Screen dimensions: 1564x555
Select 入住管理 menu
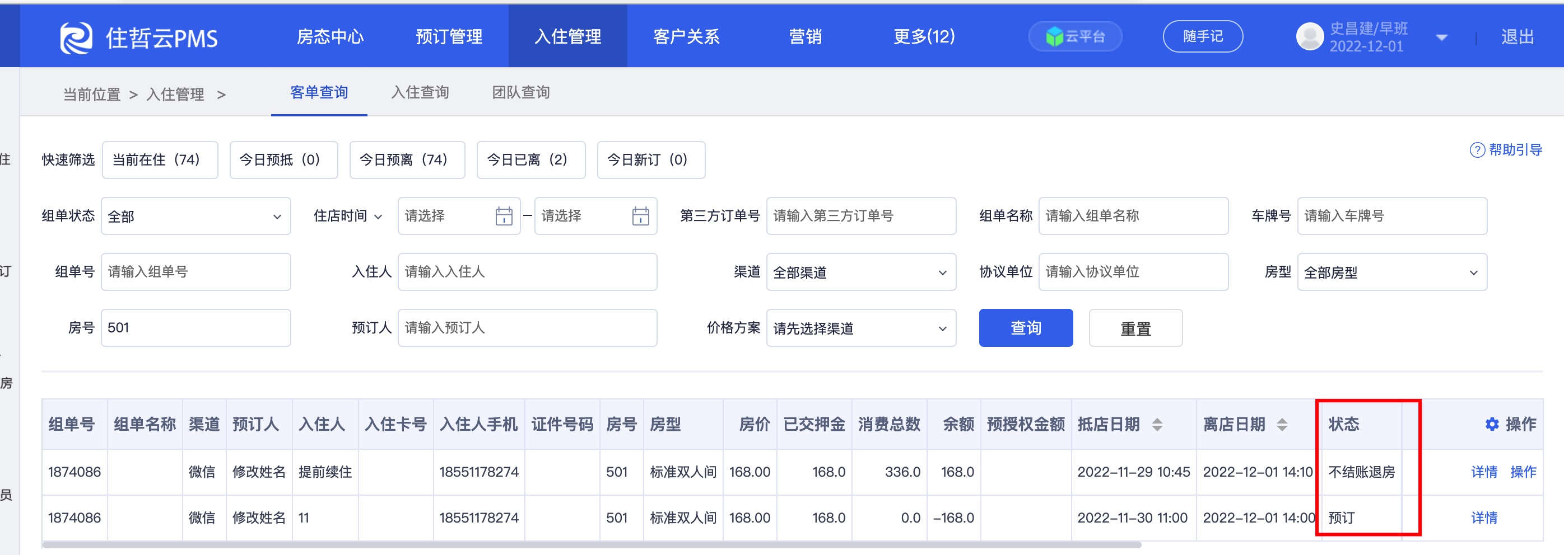coord(567,36)
